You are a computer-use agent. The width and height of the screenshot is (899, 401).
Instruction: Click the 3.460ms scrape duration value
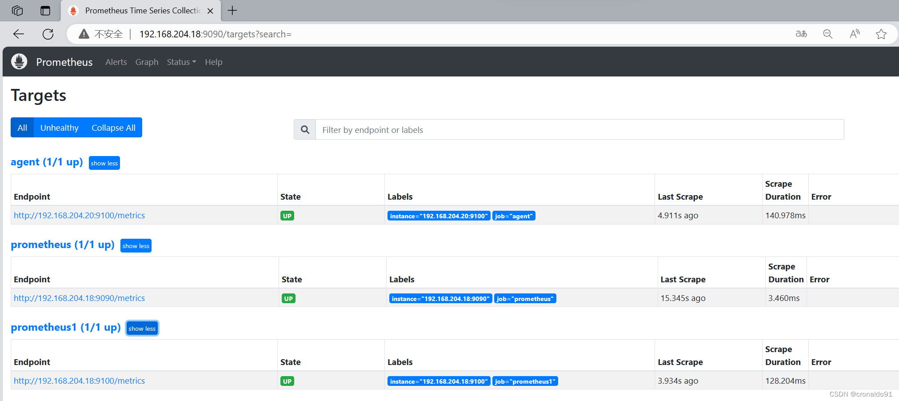coord(784,298)
